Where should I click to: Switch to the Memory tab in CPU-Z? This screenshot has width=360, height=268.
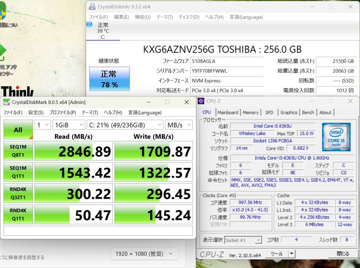point(250,112)
